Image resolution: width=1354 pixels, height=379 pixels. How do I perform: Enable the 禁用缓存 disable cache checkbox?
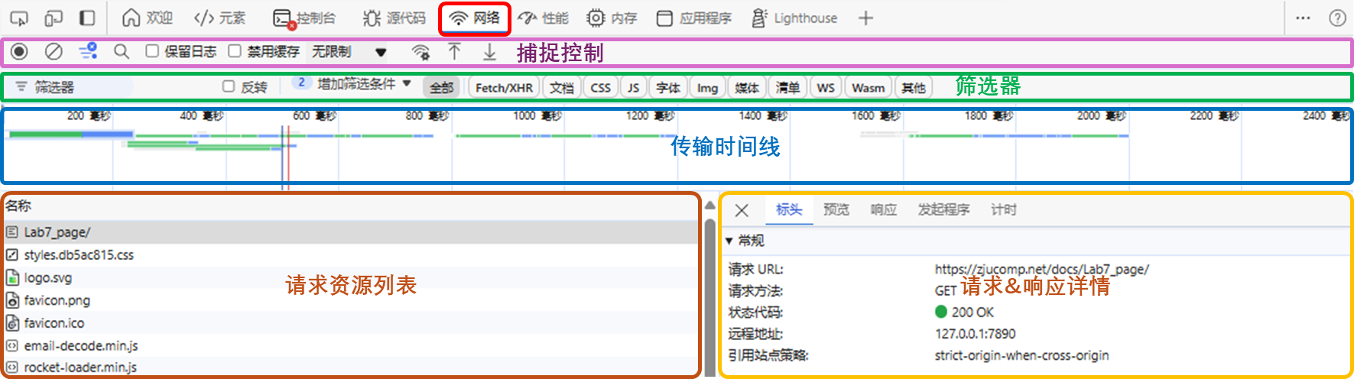tap(235, 51)
